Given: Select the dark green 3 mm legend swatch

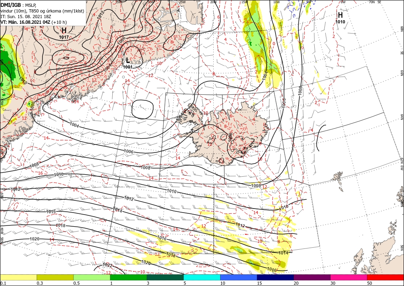Looking at the screenshot, I should (165, 277).
